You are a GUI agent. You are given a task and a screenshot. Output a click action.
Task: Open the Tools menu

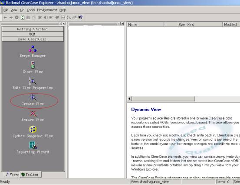pos(31,10)
